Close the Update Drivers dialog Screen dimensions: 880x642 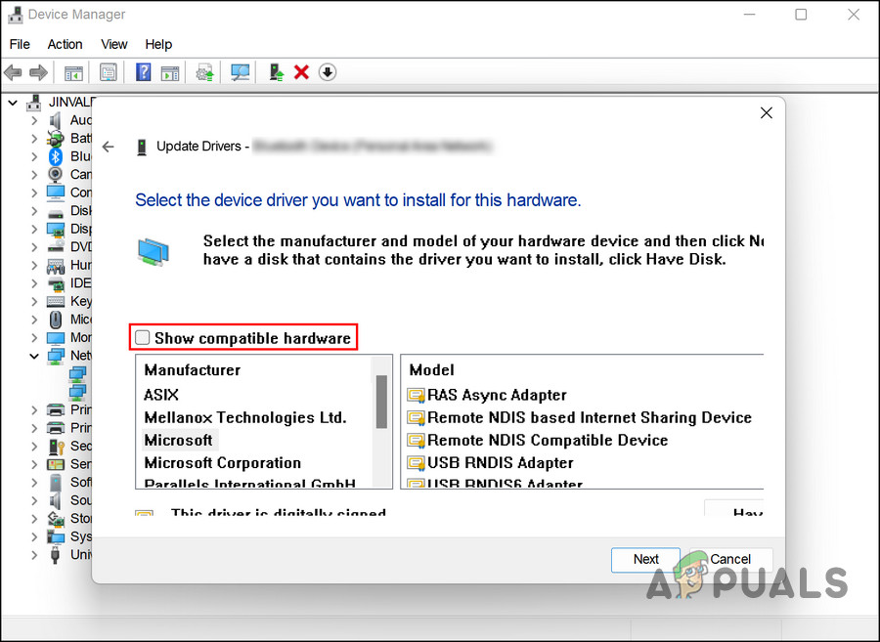tap(766, 113)
